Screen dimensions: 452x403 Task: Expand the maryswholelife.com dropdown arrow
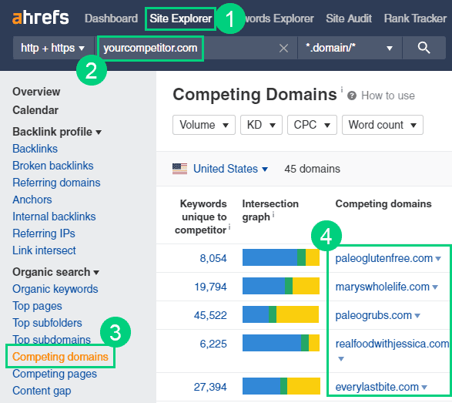pyautogui.click(x=435, y=287)
